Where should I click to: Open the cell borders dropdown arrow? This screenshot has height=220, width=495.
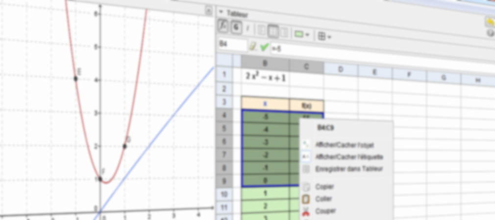(x=329, y=37)
